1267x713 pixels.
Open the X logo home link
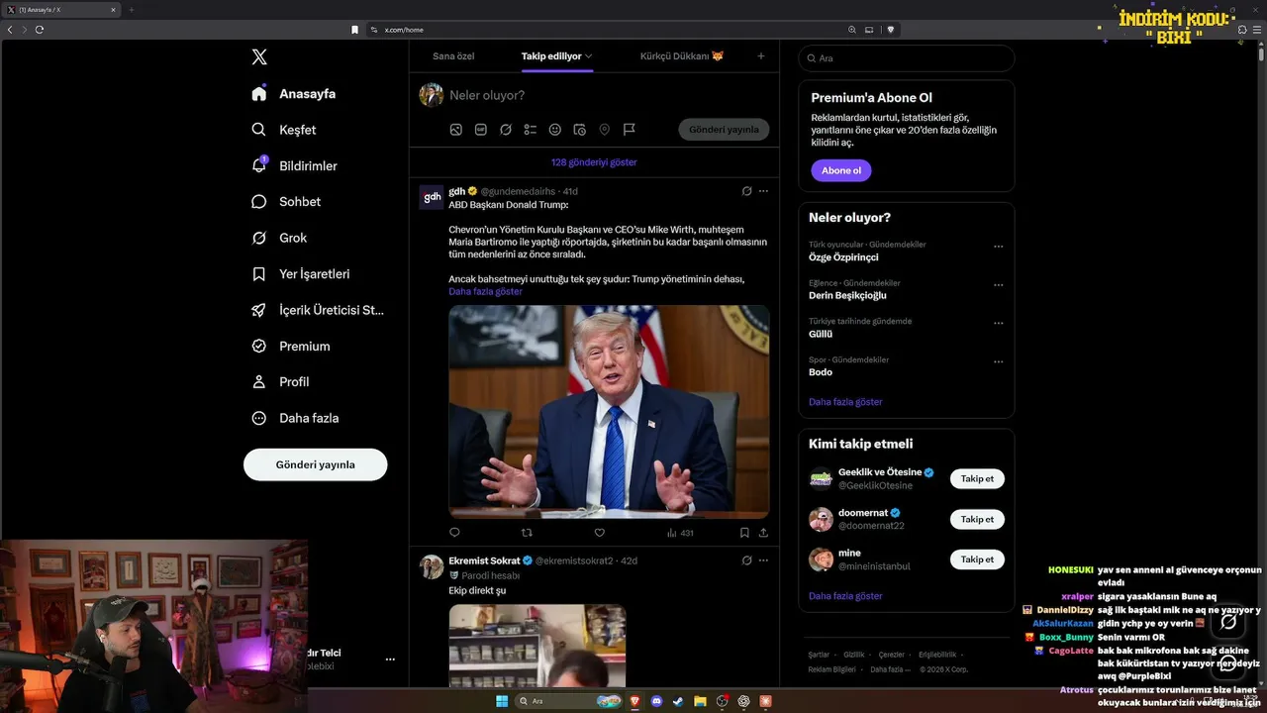click(x=259, y=57)
